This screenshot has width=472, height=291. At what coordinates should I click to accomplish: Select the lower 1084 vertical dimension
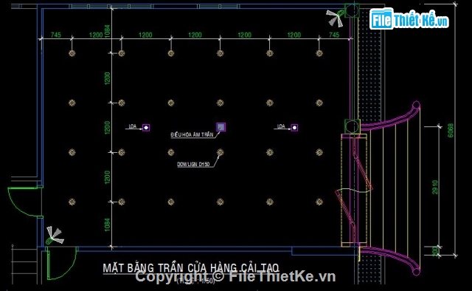108,225
